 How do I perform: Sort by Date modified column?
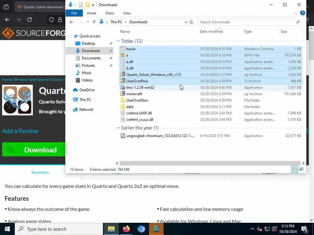point(211,32)
